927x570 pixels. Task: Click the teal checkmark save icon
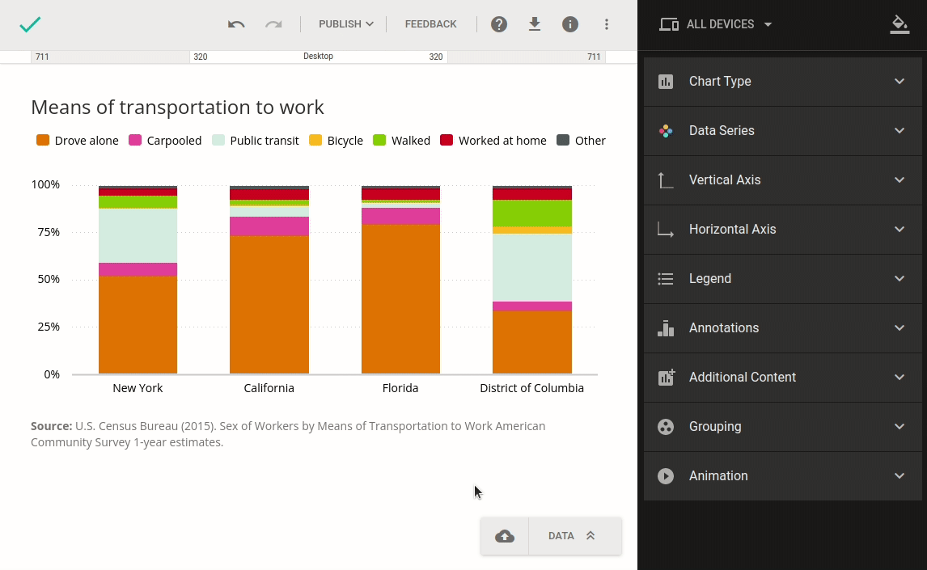pyautogui.click(x=30, y=24)
